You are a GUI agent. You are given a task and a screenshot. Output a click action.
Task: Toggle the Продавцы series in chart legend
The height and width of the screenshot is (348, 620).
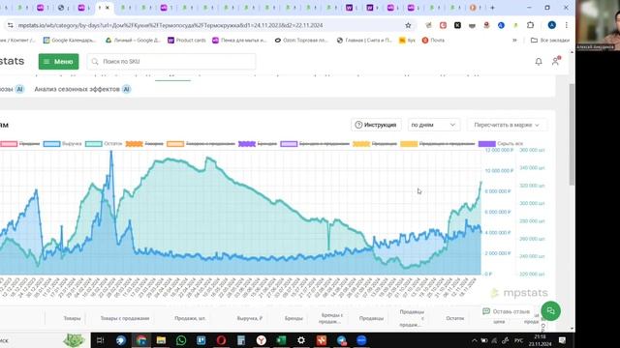pos(375,144)
